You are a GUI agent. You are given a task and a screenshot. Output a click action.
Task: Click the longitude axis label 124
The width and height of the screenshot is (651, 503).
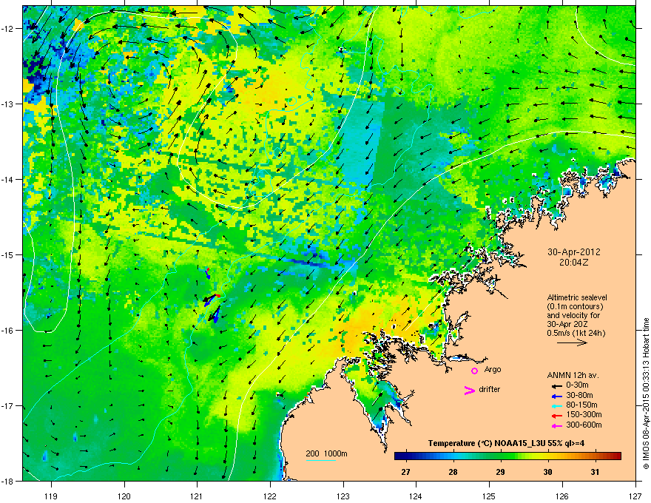[416, 496]
